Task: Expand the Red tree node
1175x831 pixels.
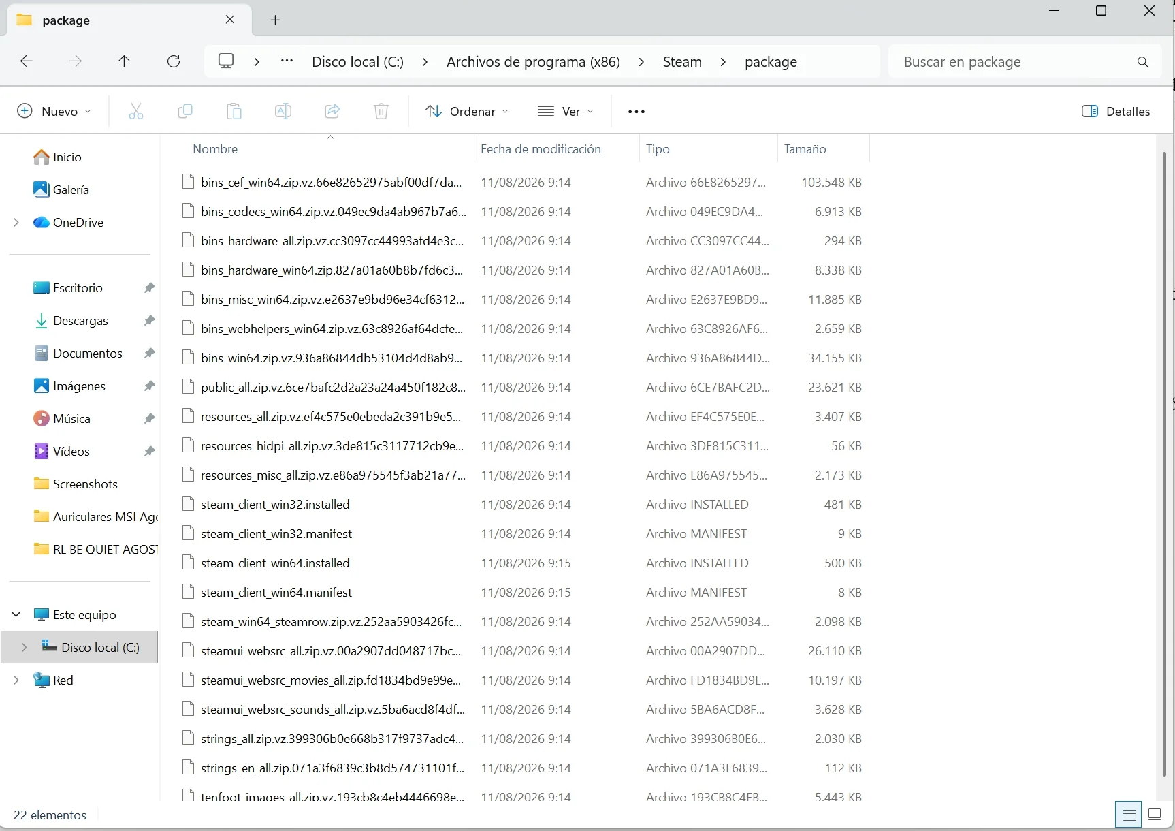Action: tap(16, 680)
